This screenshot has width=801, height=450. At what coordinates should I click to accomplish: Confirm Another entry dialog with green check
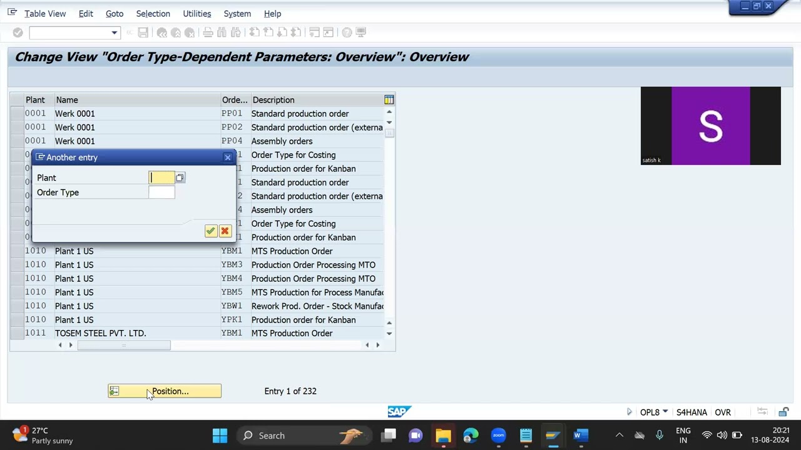(211, 231)
